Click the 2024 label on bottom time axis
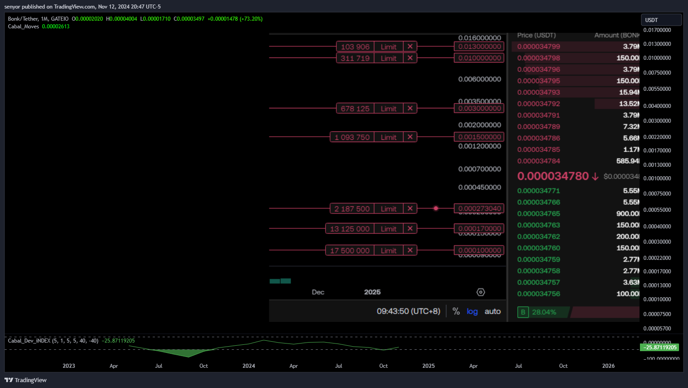Image resolution: width=688 pixels, height=388 pixels. [249, 366]
